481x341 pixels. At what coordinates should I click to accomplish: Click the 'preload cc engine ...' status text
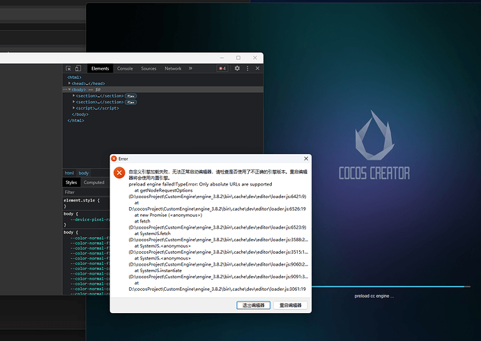click(374, 296)
